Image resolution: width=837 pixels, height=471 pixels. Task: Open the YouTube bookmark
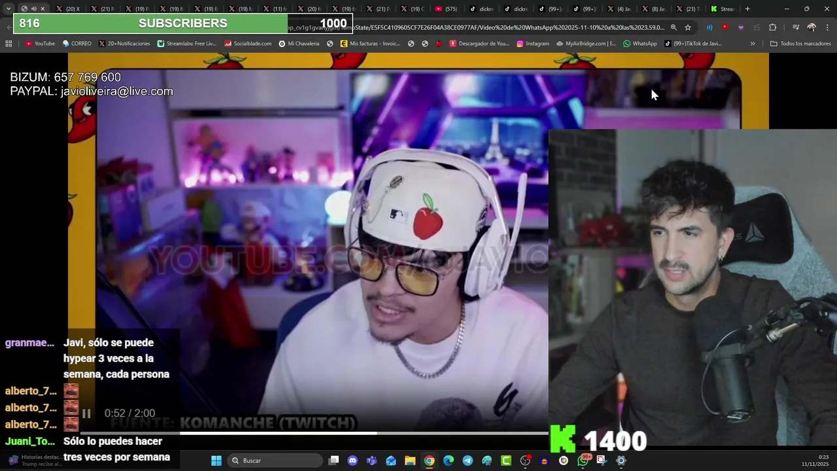(40, 44)
